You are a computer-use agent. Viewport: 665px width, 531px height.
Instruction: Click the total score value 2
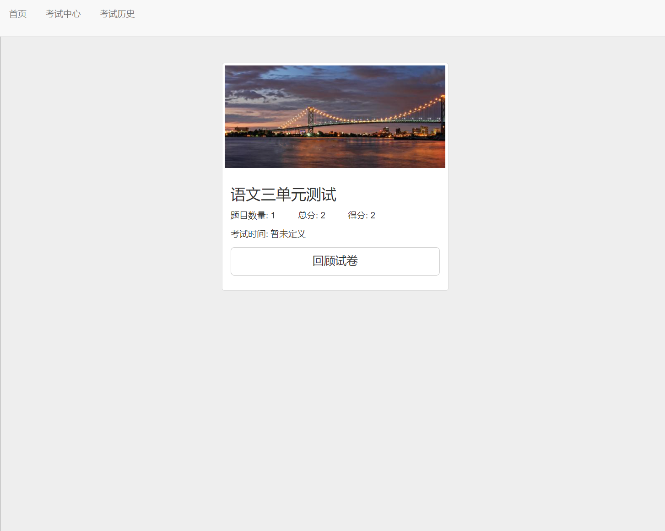(323, 215)
